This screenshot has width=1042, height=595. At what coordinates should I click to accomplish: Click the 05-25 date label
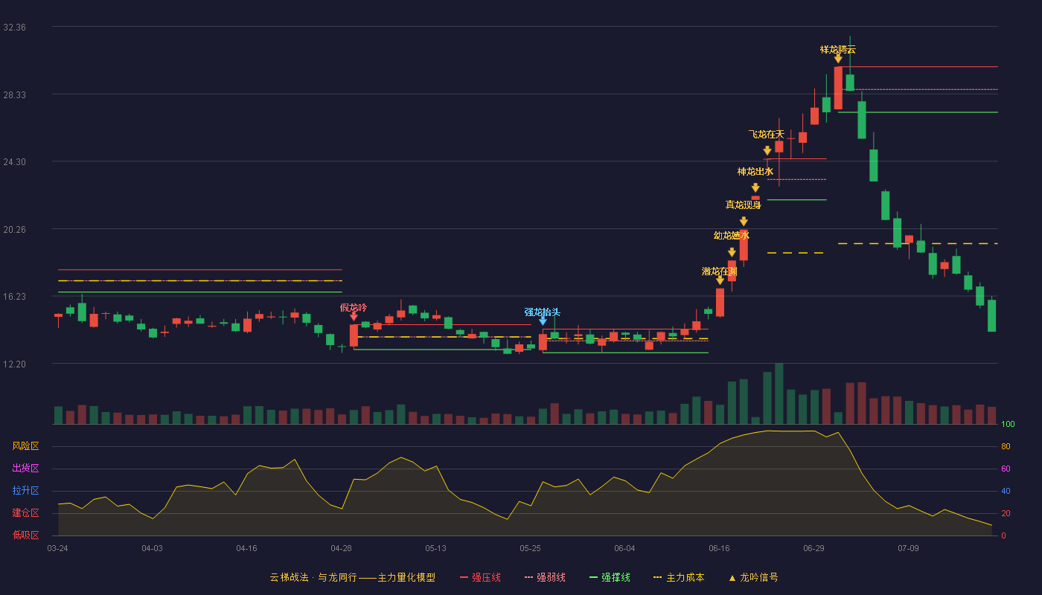tap(530, 548)
